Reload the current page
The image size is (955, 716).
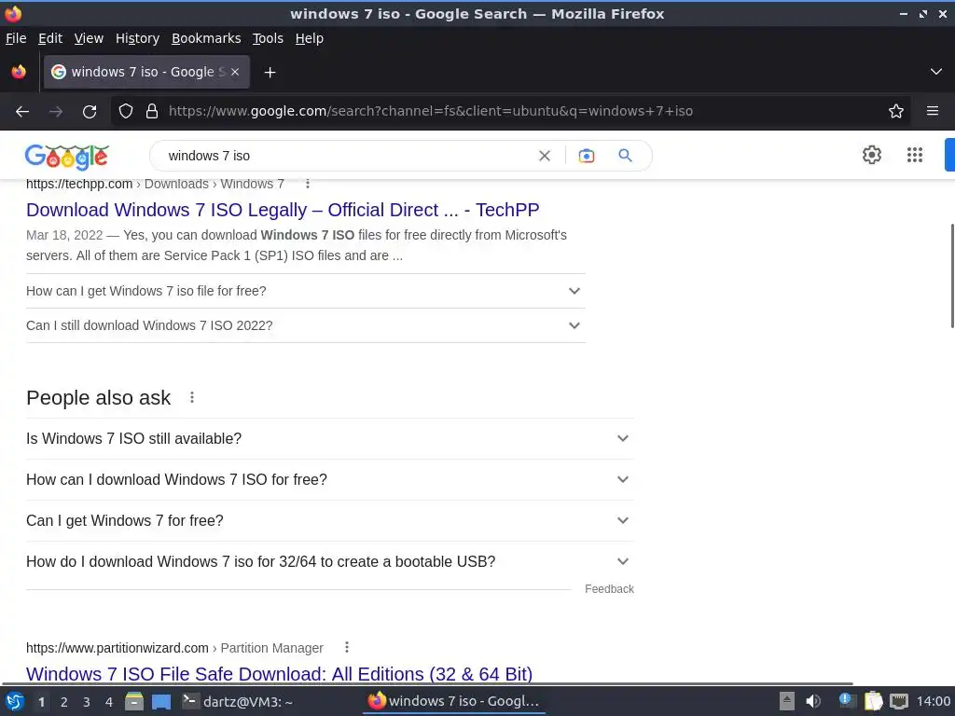click(x=90, y=112)
